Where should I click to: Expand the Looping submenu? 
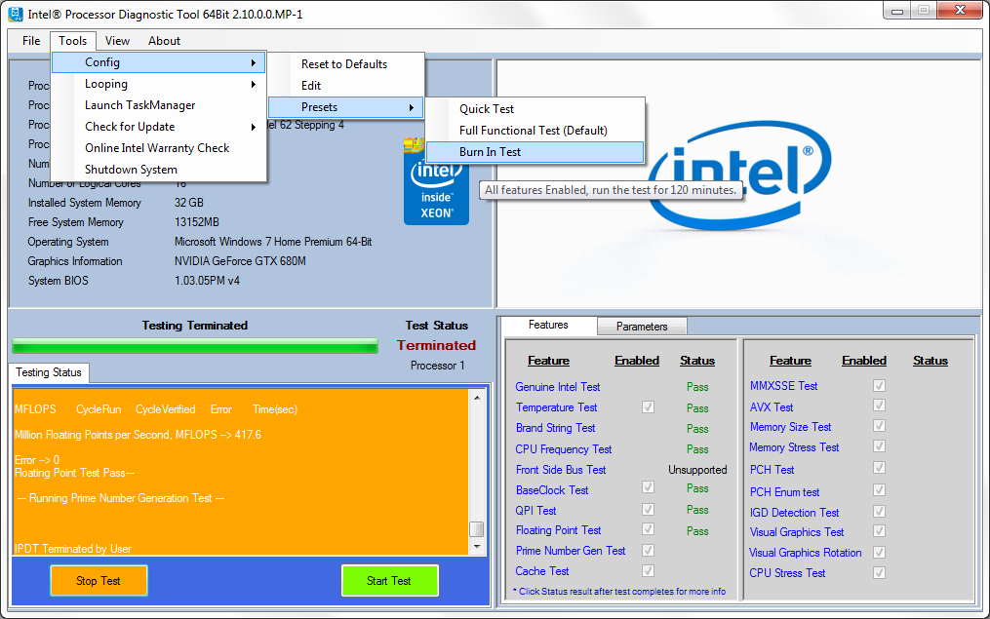158,84
